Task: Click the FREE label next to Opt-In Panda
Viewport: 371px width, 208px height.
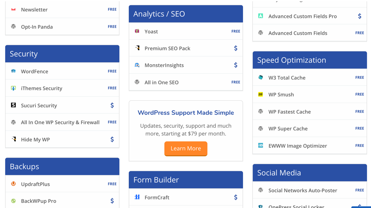Action: tap(112, 27)
